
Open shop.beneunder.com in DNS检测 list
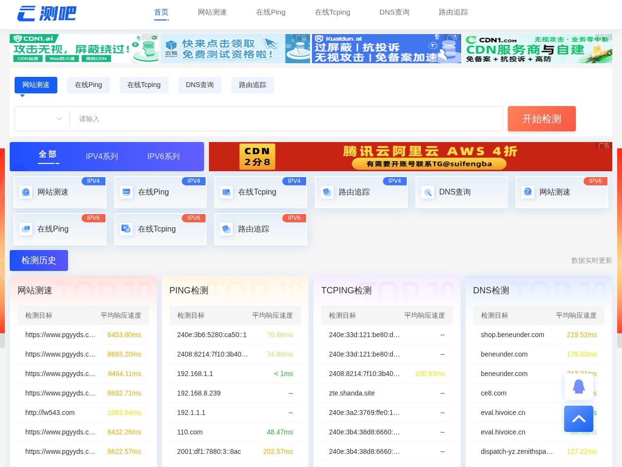[x=512, y=335]
